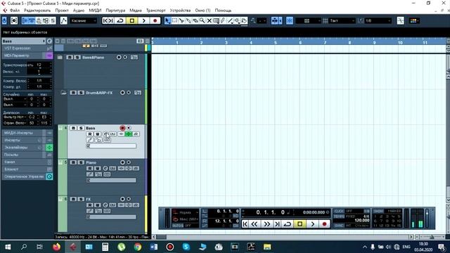Select the Split scissors tool
Screen dimensions: 450x253
click(181, 20)
